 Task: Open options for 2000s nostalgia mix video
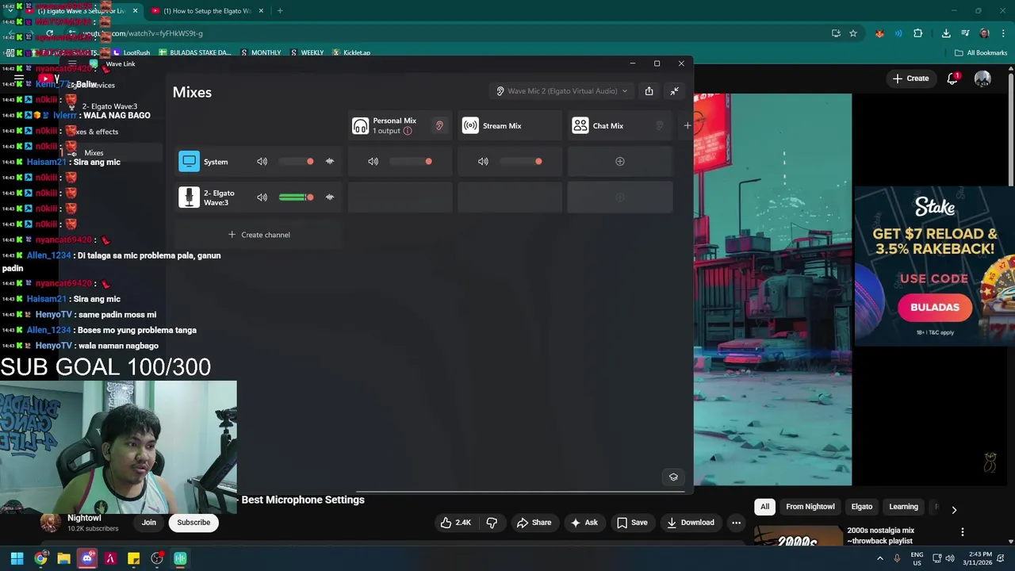963,532
